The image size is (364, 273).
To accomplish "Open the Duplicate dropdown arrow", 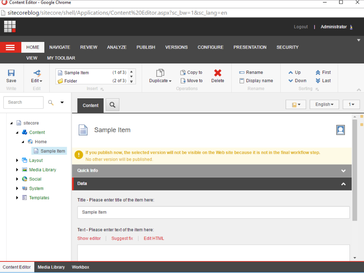I will coord(170,81).
